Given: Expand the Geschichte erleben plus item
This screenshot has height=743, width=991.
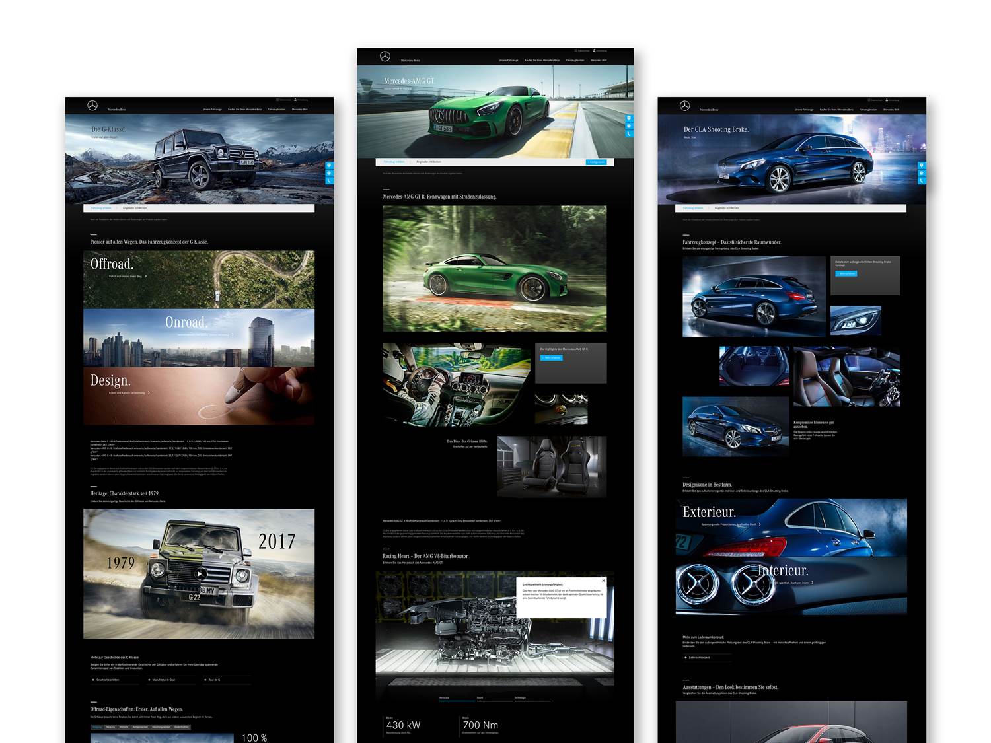Looking at the screenshot, I should (x=93, y=680).
